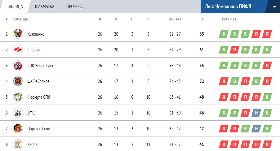
Task: Open the Лига Чемпионов ПИФЛ dropdown arrow
Action: tap(275, 6)
